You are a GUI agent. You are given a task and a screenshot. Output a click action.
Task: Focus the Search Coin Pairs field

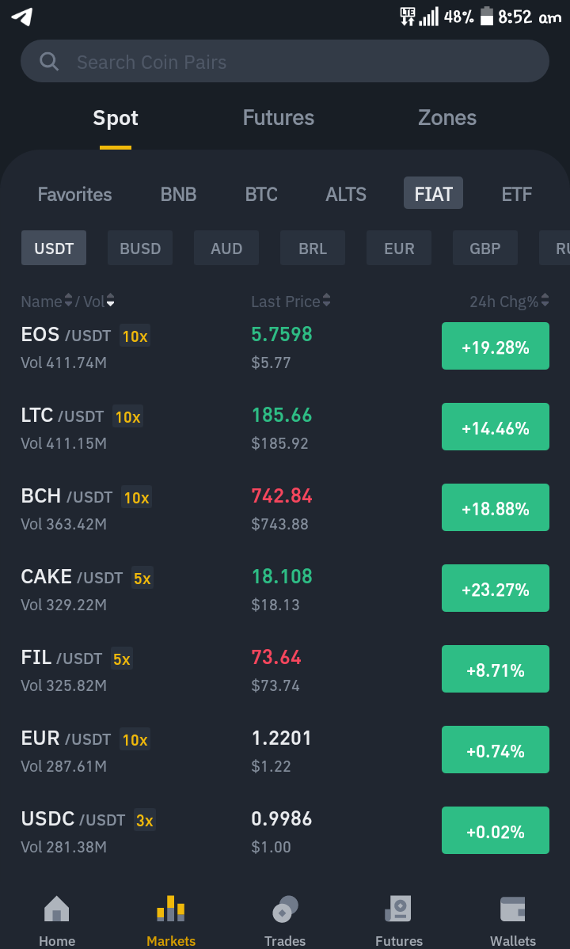pos(285,61)
